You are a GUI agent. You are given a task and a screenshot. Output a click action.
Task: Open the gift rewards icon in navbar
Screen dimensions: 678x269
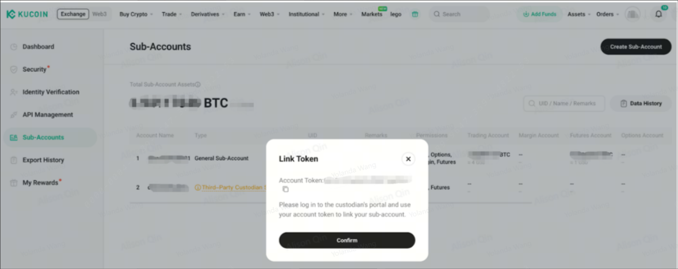(415, 14)
